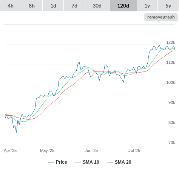Click the May '25 axis label
This screenshot has height=172, width=179.
(x=47, y=150)
